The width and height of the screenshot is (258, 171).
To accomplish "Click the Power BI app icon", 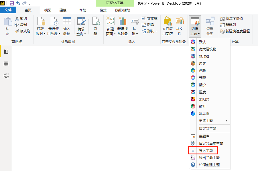I will click(2, 3).
